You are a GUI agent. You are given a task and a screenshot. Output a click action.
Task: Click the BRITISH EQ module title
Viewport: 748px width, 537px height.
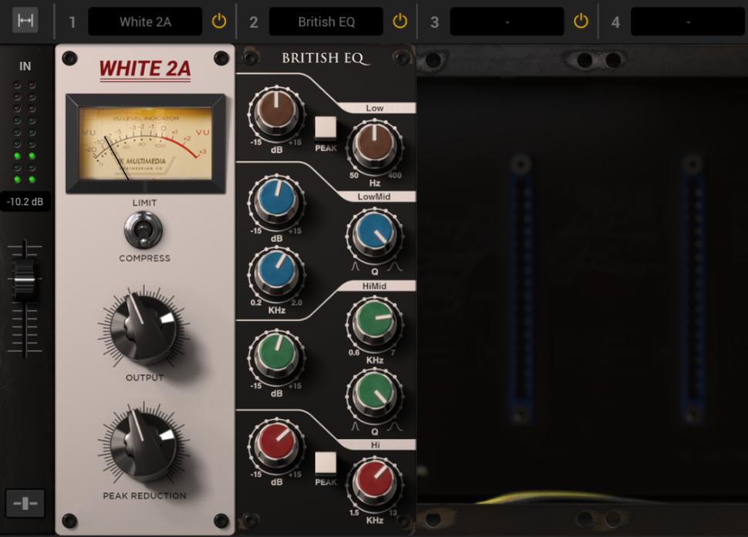[325, 58]
